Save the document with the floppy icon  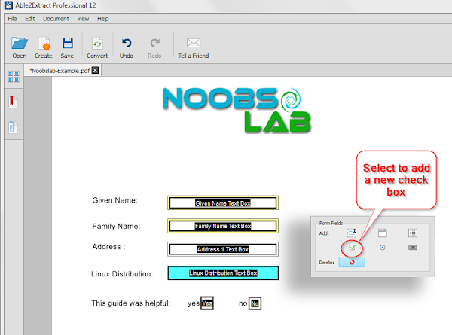click(68, 43)
